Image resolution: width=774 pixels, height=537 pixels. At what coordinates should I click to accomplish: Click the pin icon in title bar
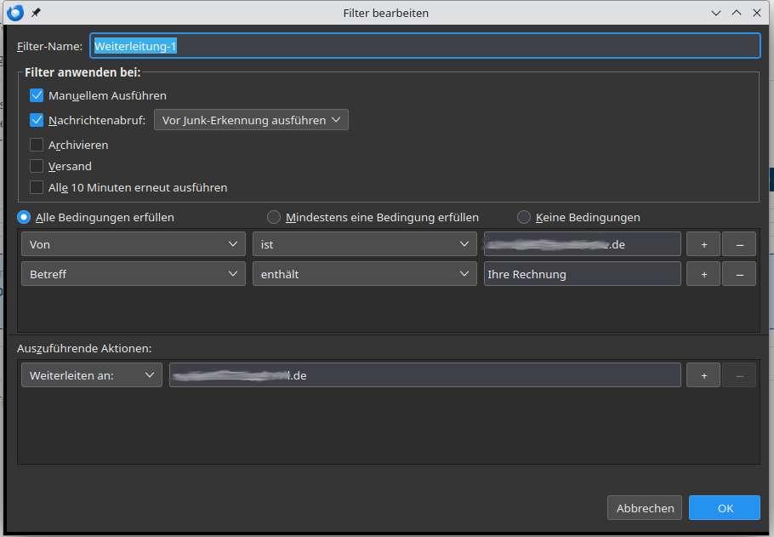pyautogui.click(x=36, y=13)
